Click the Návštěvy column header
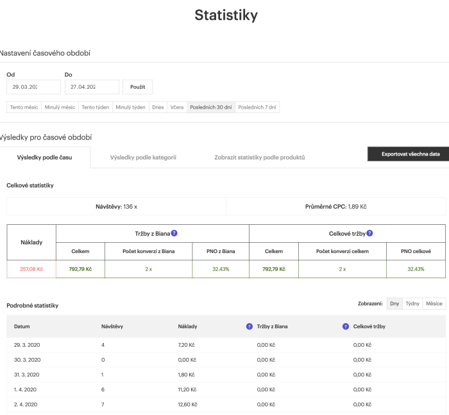 (112, 326)
